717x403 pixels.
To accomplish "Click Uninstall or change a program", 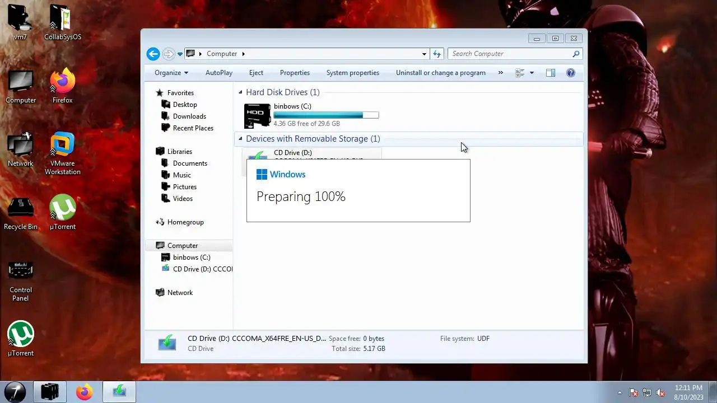I will point(441,73).
